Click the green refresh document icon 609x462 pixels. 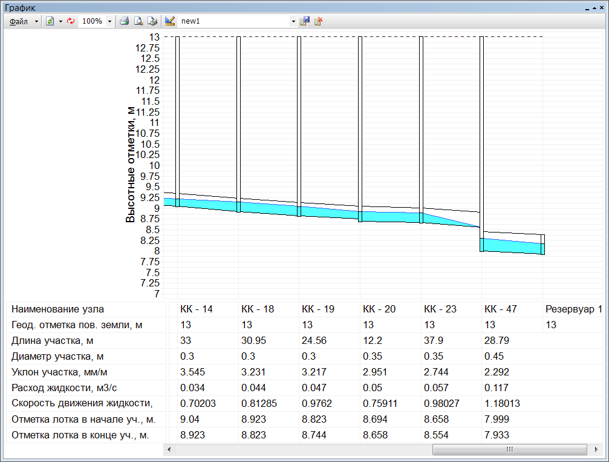(50, 21)
